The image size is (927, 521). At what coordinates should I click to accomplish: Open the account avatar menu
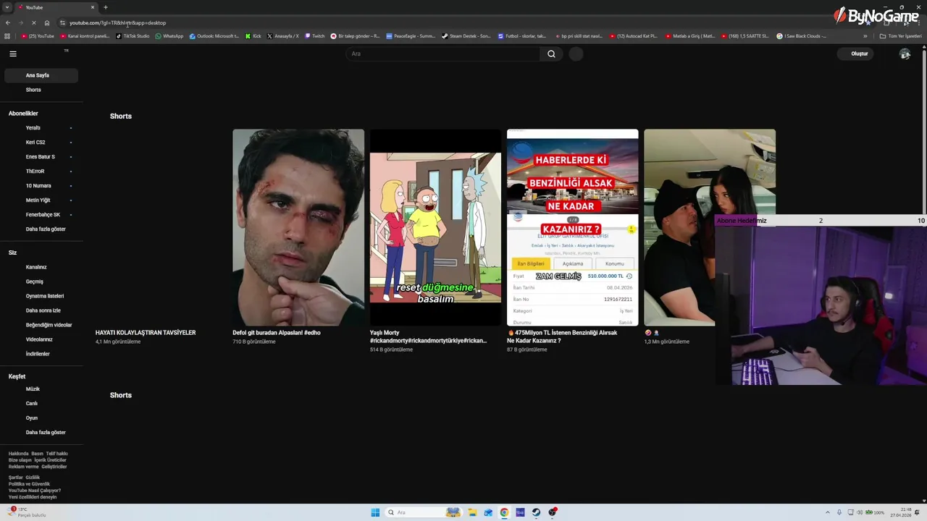905,54
